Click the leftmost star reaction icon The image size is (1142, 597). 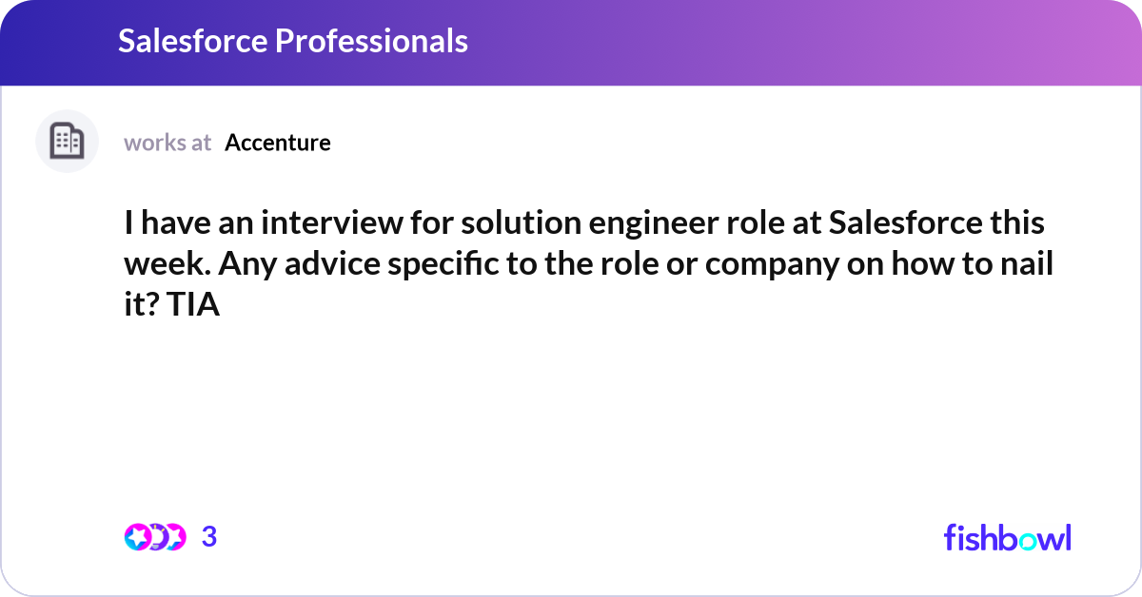coord(137,537)
